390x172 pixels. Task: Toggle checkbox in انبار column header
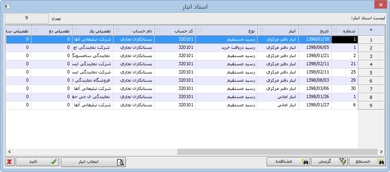tap(261, 30)
